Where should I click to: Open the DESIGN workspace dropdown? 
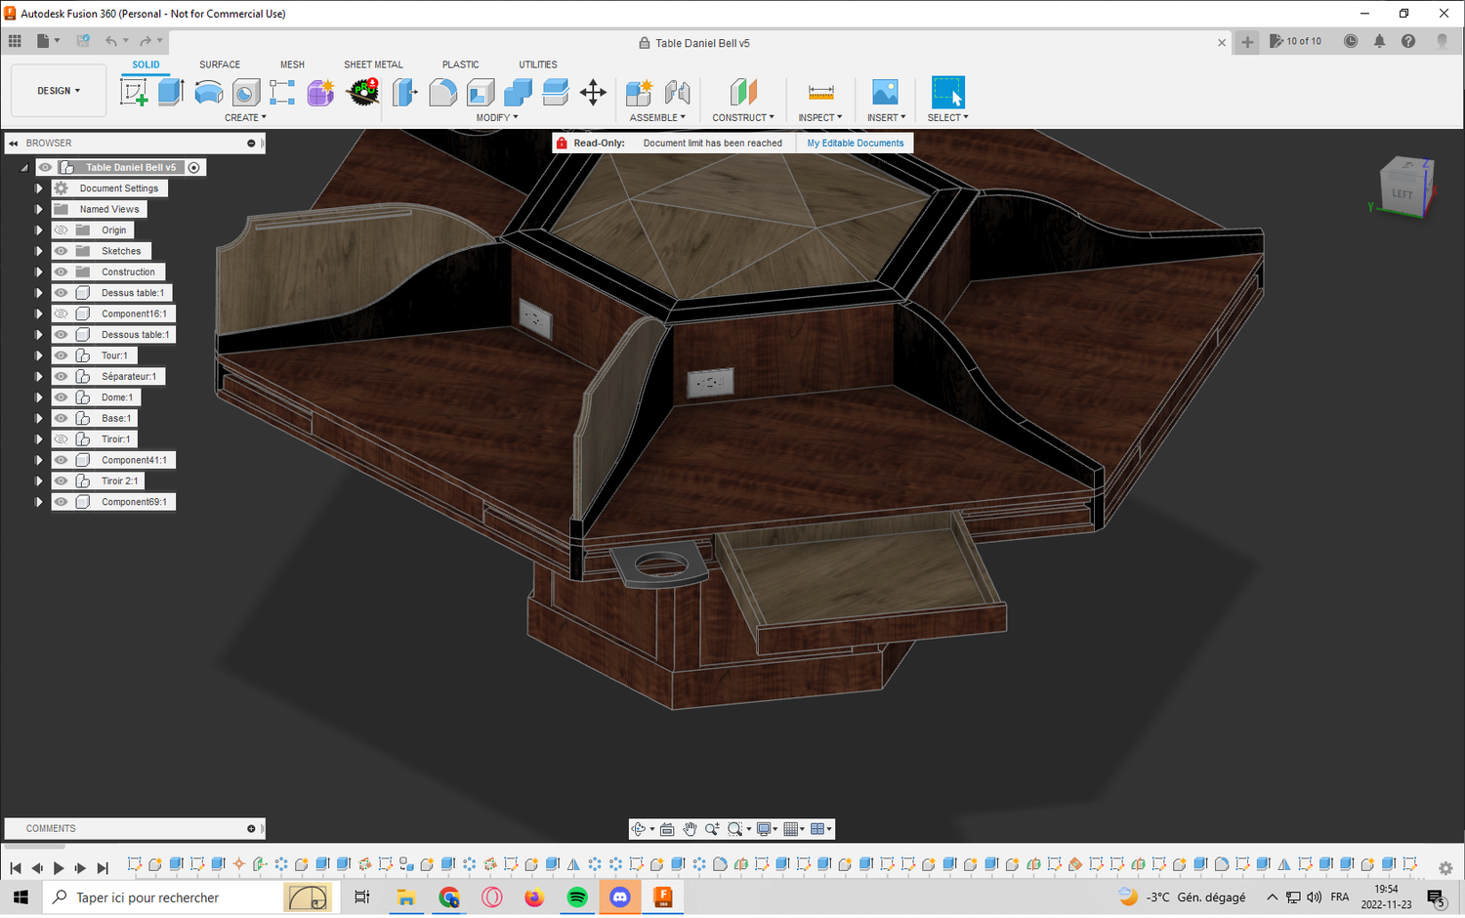pos(59,91)
